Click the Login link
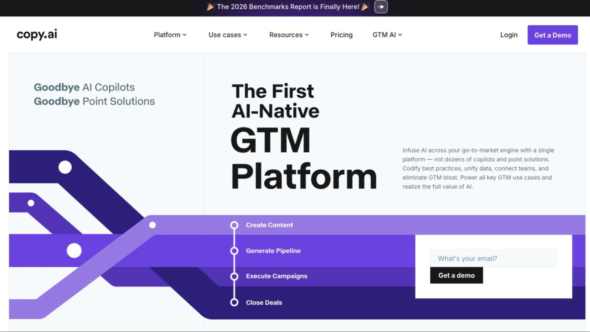The height and width of the screenshot is (332, 590). (509, 35)
